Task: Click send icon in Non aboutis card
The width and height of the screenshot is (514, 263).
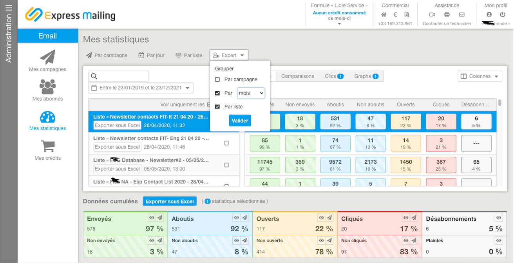Action: coord(244,241)
